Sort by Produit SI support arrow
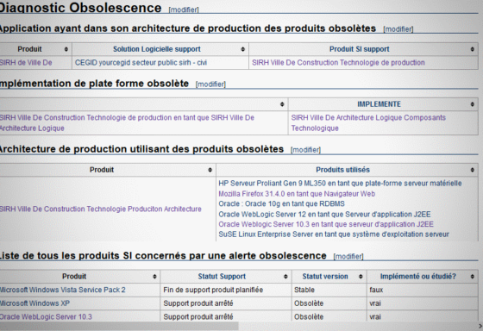The width and height of the screenshot is (483, 331). (473, 49)
